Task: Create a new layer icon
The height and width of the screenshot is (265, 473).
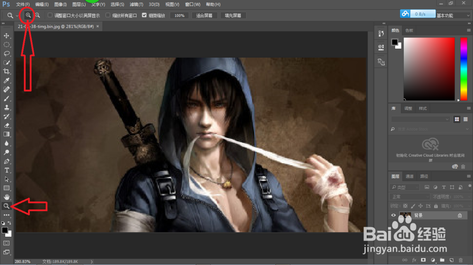Action: pos(451,260)
